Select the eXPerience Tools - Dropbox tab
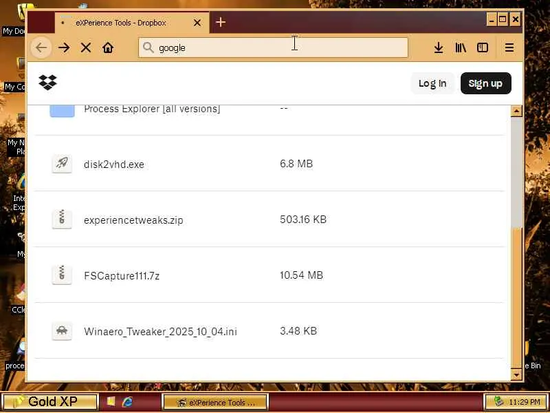 tap(132, 23)
